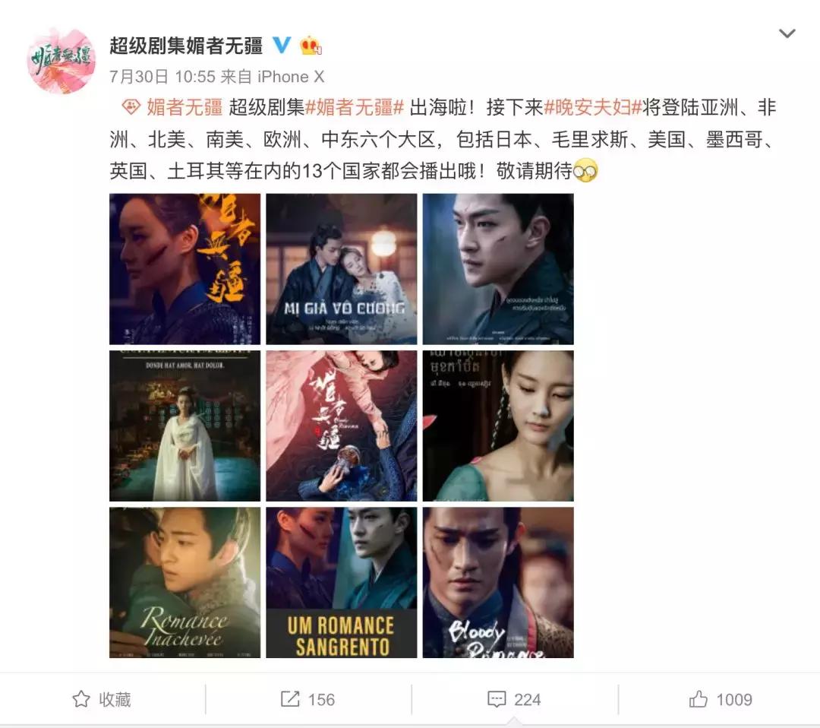
Task: Like the post with thumbs-up 1009
Action: 699,698
